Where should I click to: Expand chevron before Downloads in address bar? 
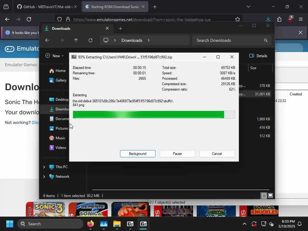(x=115, y=40)
